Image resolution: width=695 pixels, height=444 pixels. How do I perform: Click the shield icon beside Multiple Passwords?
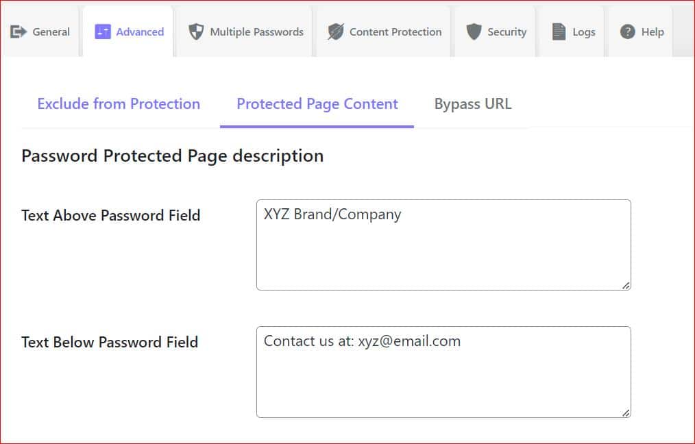[197, 32]
